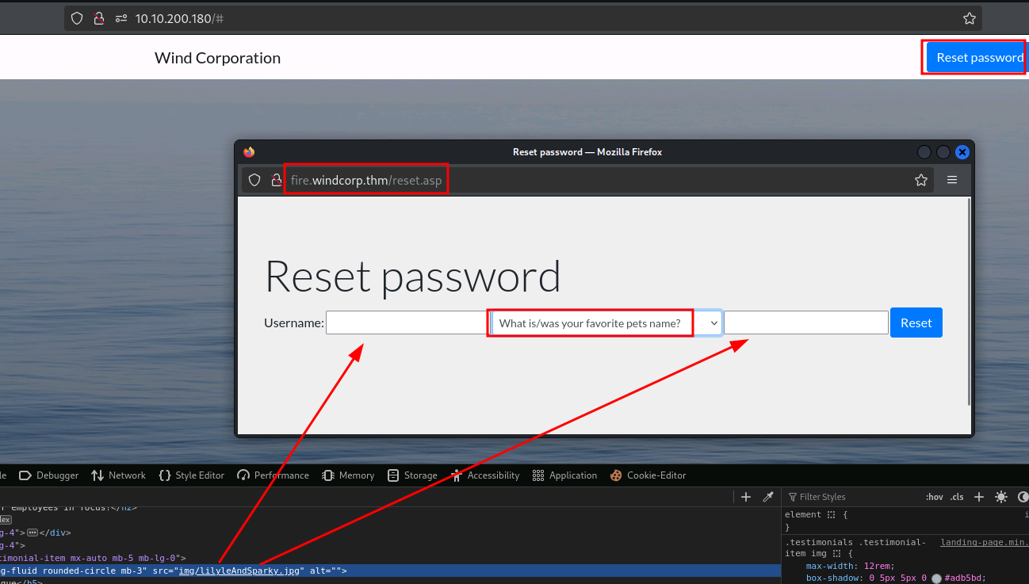Click the box-shadow color swatch #adb5bd

tap(936, 578)
